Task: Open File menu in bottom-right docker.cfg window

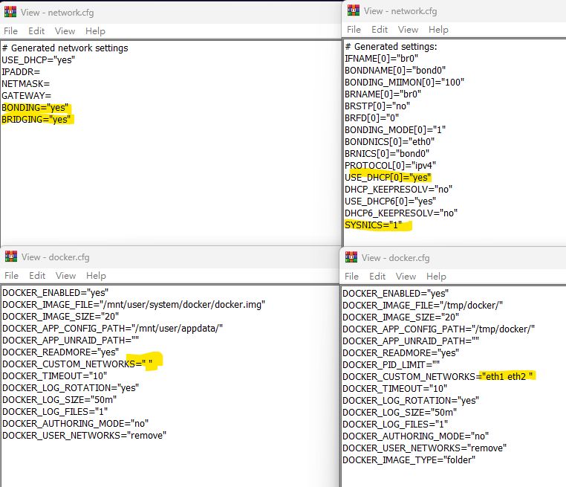Action: (x=351, y=277)
